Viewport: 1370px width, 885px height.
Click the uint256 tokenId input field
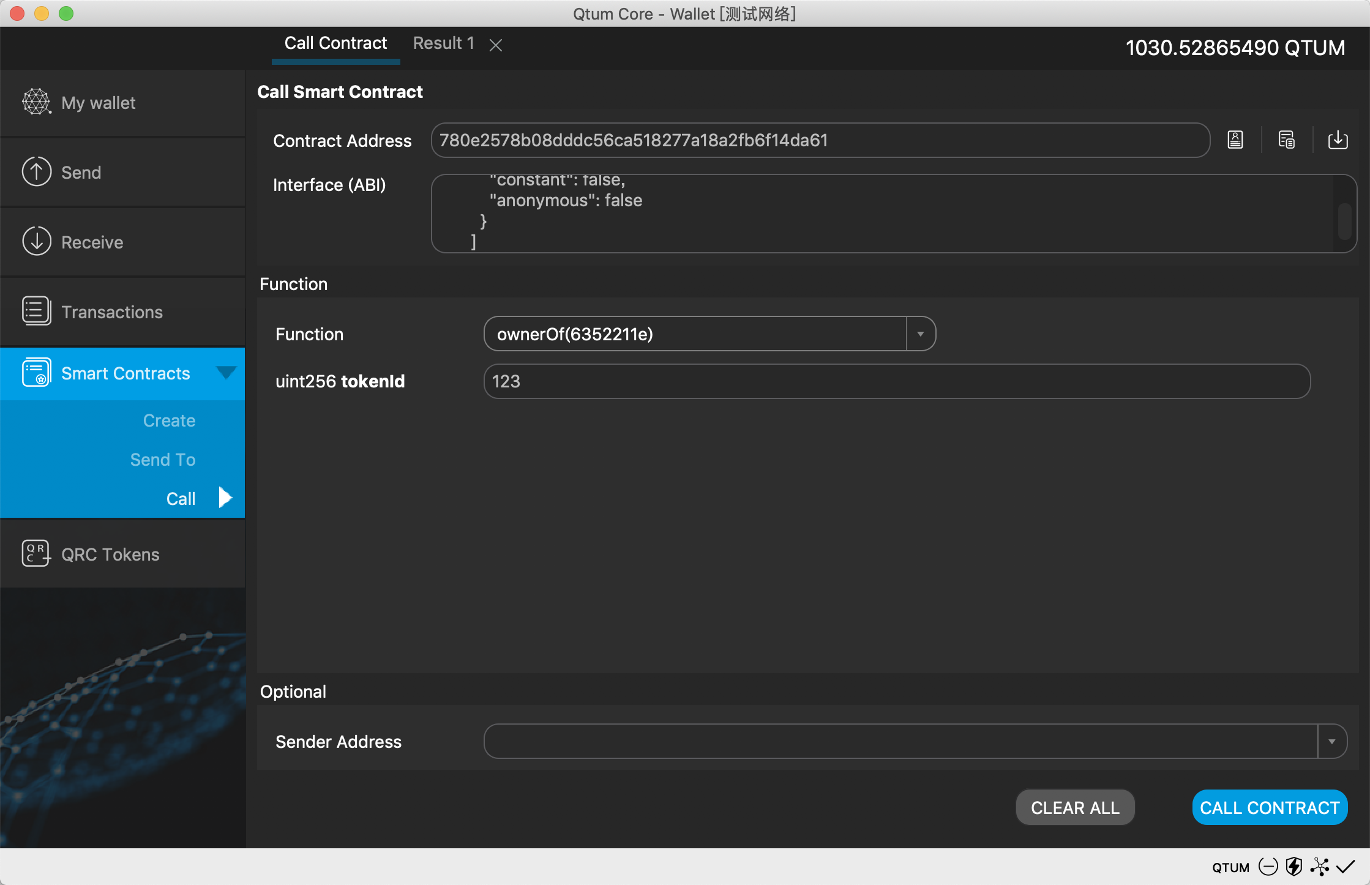[897, 381]
